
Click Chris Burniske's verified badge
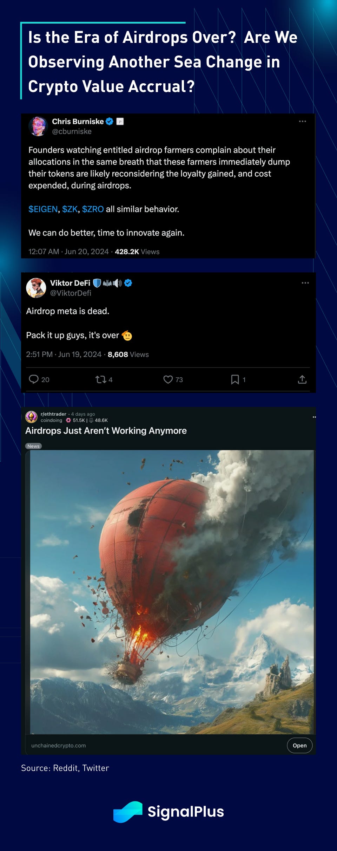click(110, 122)
